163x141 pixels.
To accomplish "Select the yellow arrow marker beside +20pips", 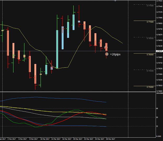I will point(107,54).
